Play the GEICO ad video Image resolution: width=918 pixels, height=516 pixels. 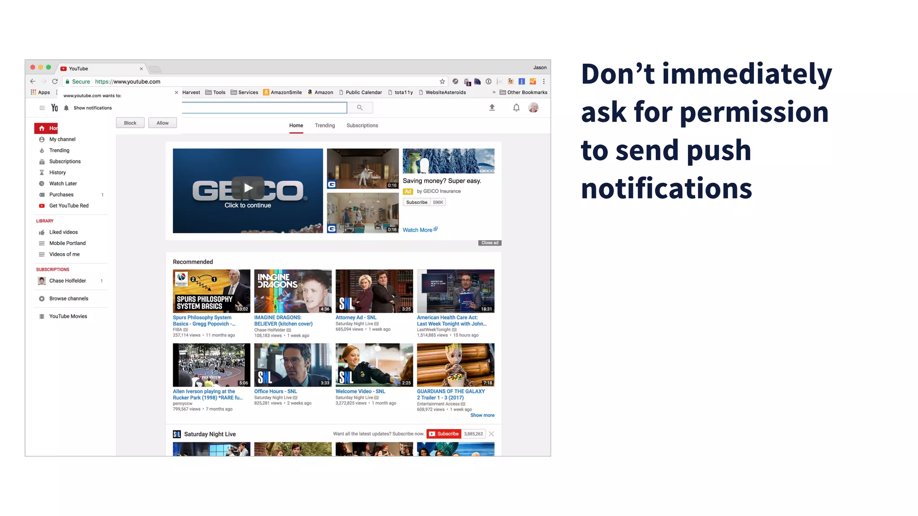point(248,188)
